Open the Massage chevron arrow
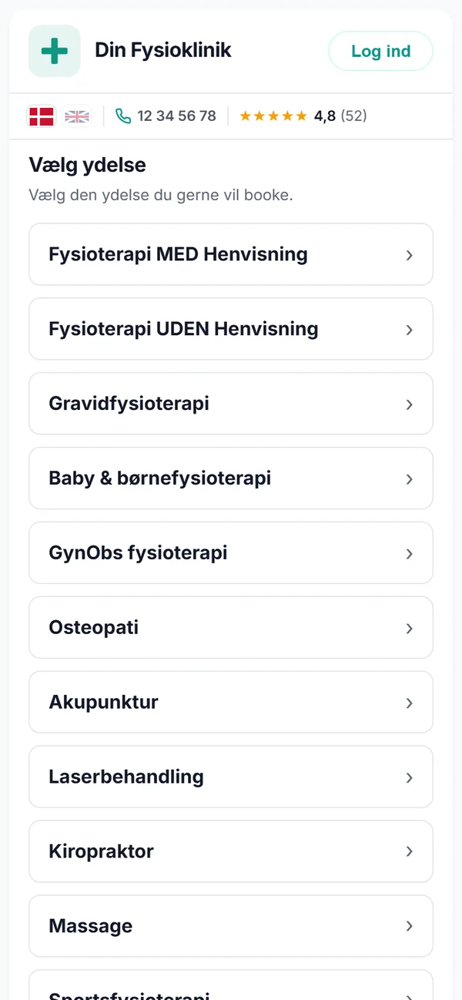 [410, 926]
